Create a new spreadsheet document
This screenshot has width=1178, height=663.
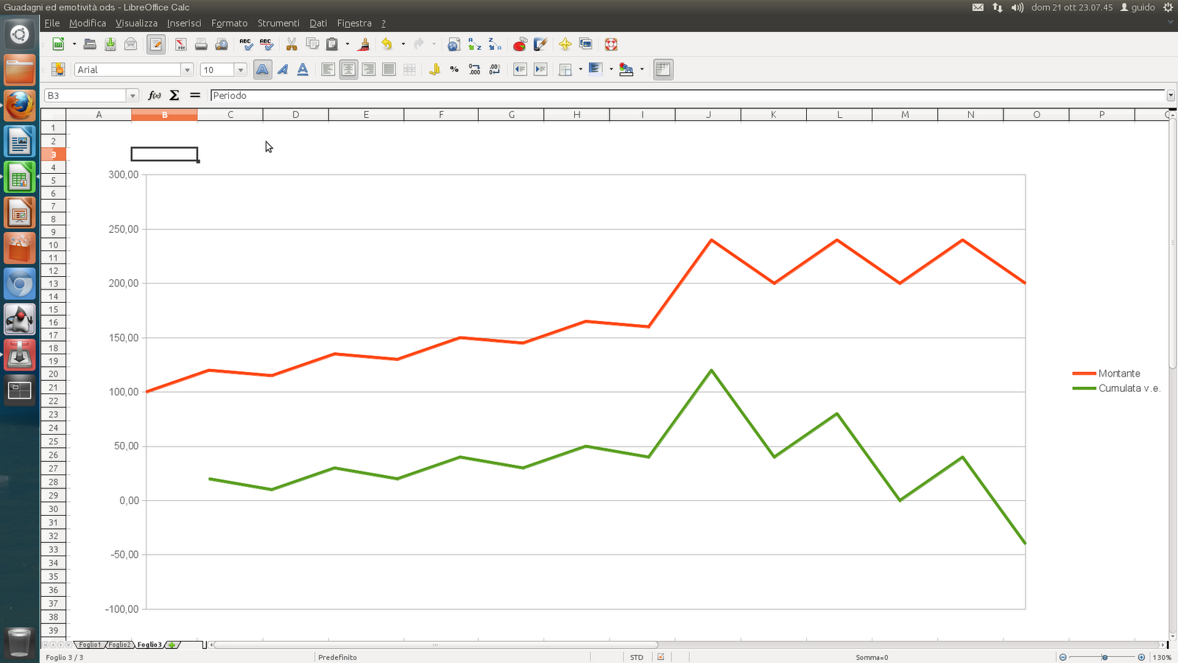pos(58,44)
